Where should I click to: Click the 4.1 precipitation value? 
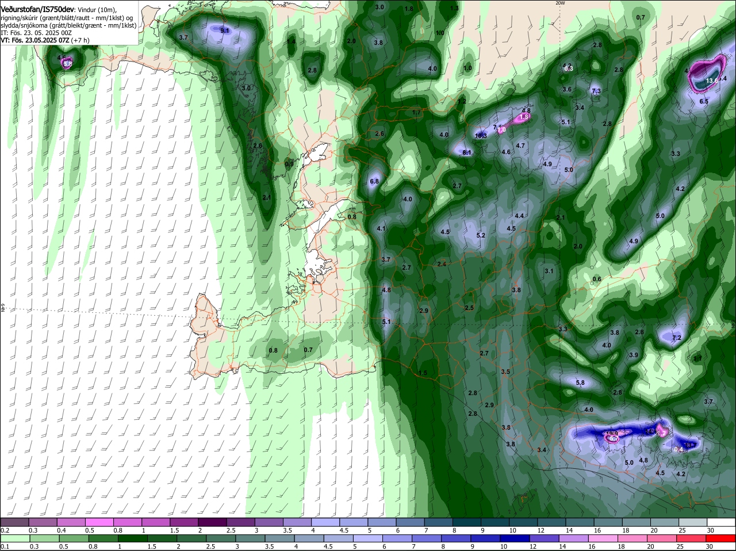(381, 228)
